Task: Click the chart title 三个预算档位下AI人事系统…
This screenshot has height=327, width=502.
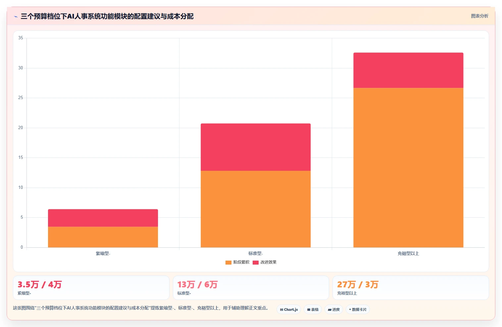Action: pos(107,16)
